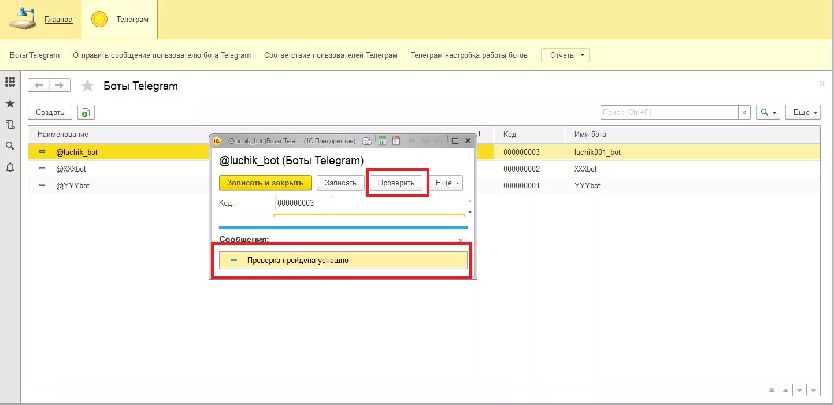
Task: Open the Главное section
Action: point(58,20)
